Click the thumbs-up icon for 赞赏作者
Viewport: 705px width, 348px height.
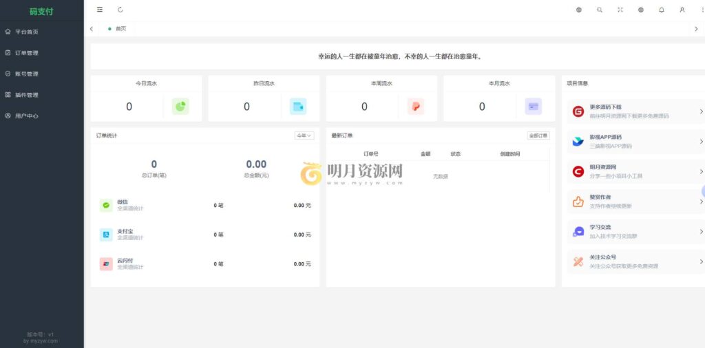[x=578, y=202]
